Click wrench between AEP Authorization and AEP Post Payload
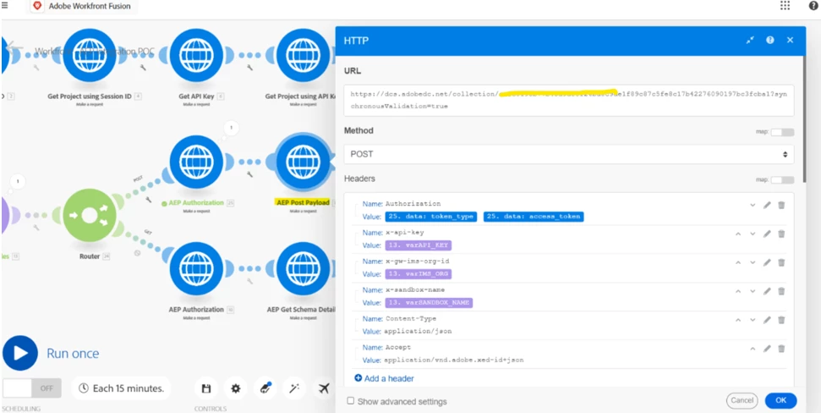The width and height of the screenshot is (821, 413). [x=249, y=174]
